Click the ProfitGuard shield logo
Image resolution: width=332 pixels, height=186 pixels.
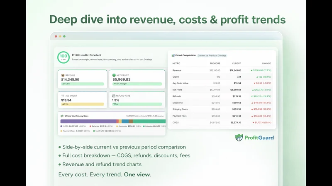click(239, 138)
